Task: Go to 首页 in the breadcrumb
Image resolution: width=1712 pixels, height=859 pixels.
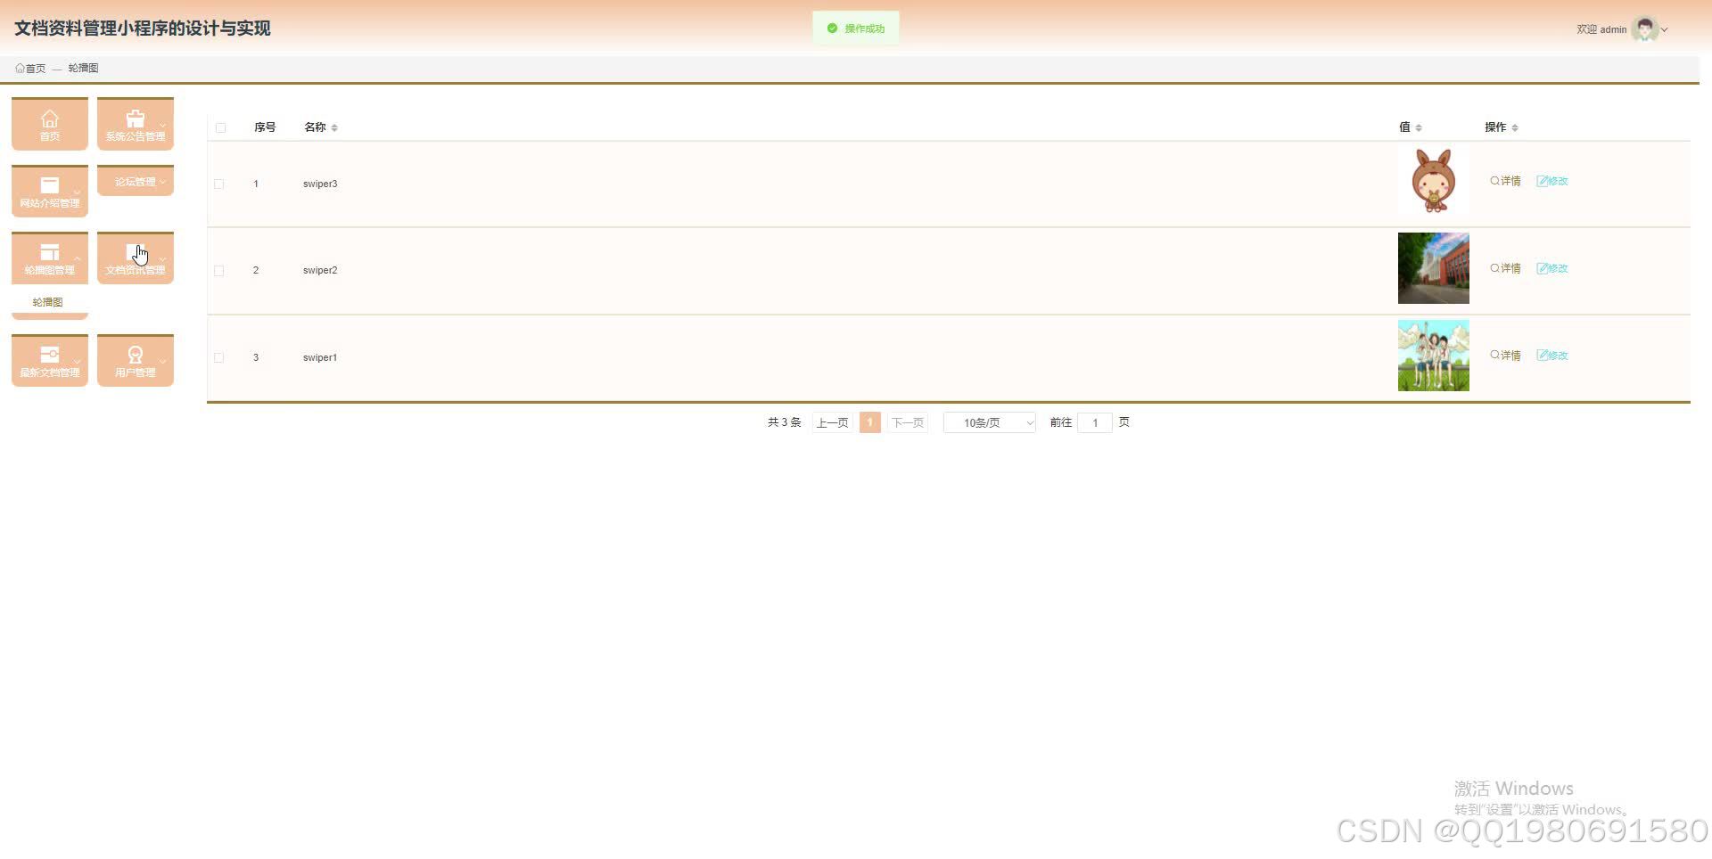Action: [35, 68]
